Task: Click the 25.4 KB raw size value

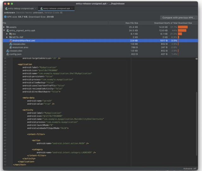Action: pyautogui.click(x=133, y=27)
